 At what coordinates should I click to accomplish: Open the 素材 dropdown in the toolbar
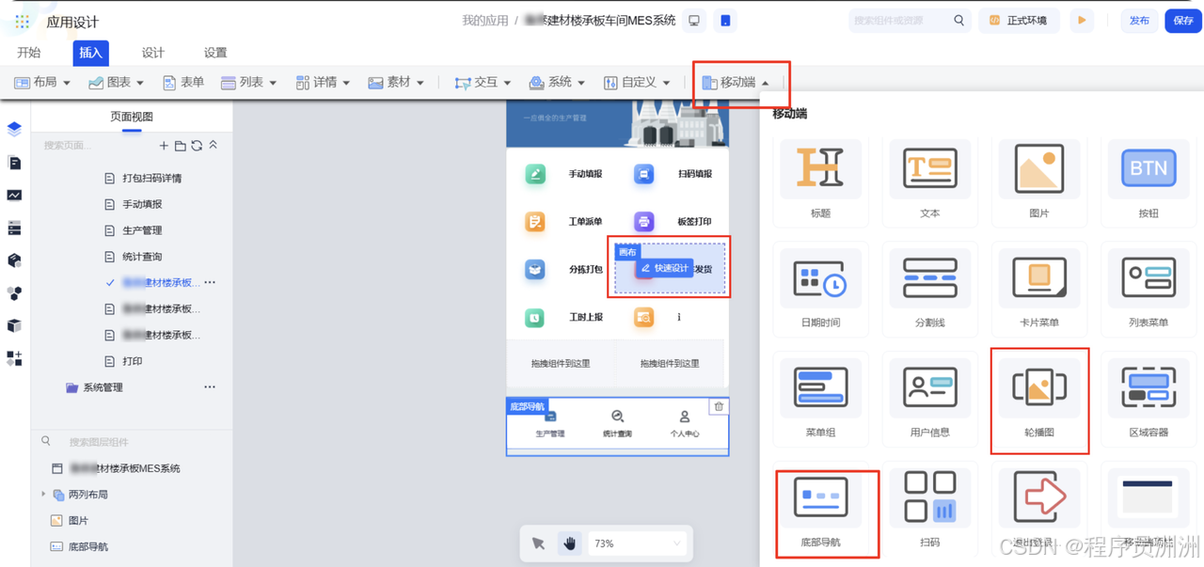pos(396,83)
